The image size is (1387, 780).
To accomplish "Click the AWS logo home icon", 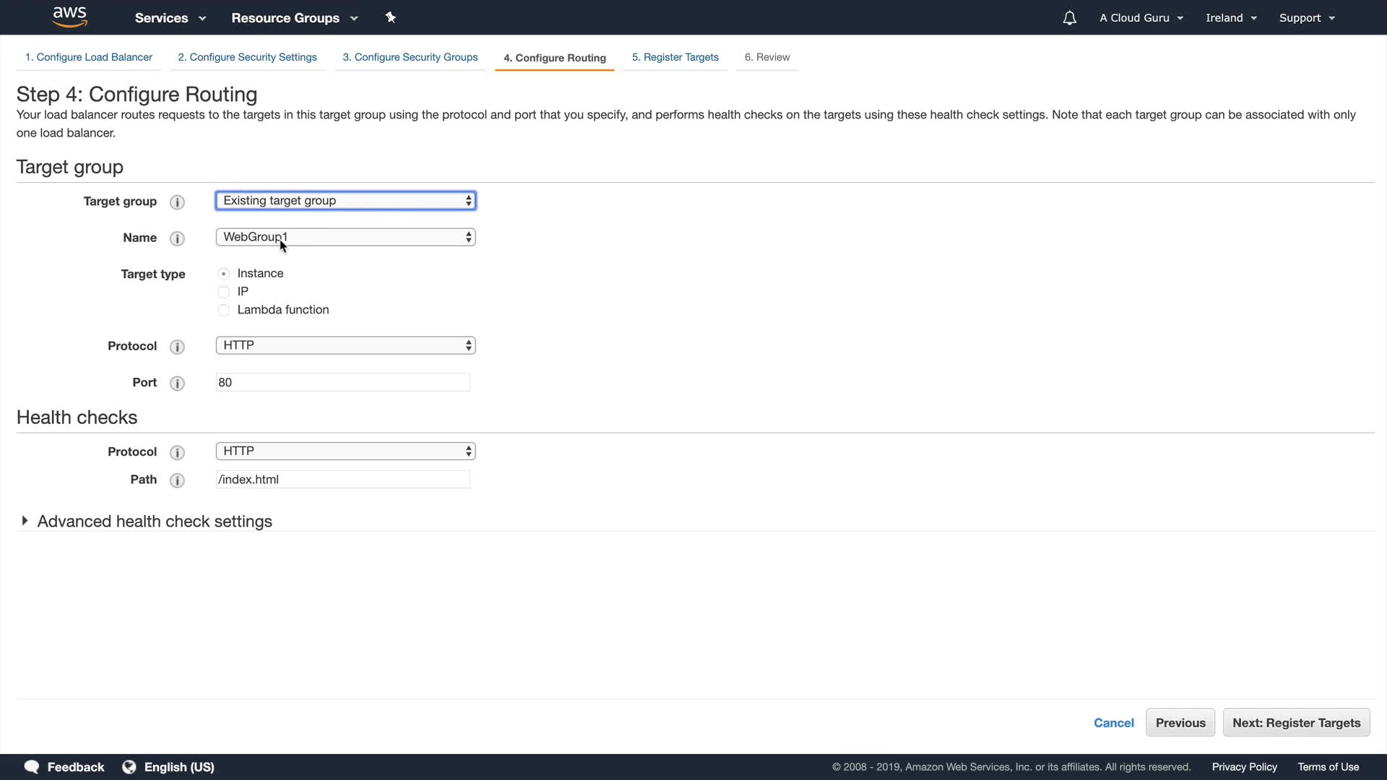I will click(x=69, y=17).
